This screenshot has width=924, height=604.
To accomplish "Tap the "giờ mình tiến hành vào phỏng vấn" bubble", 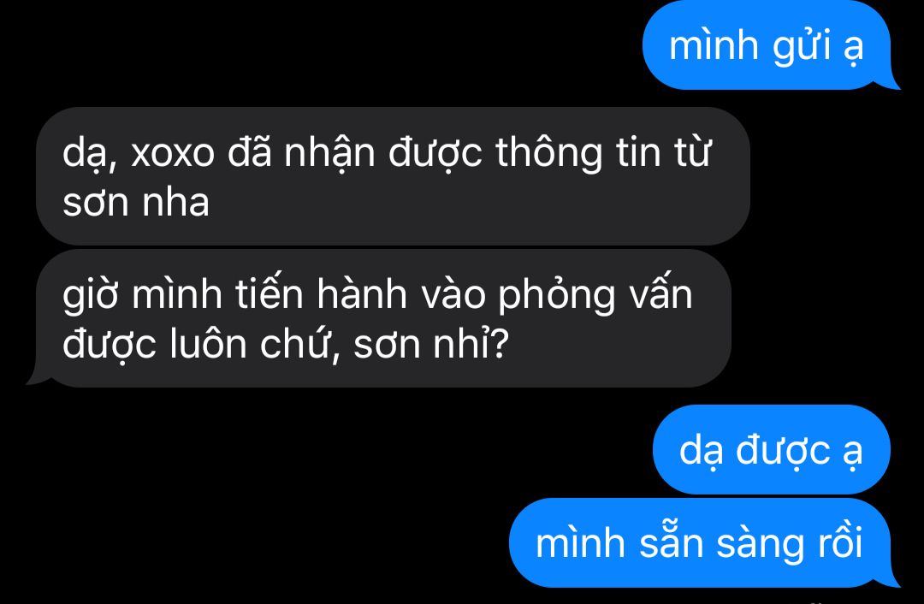I will pos(383,318).
